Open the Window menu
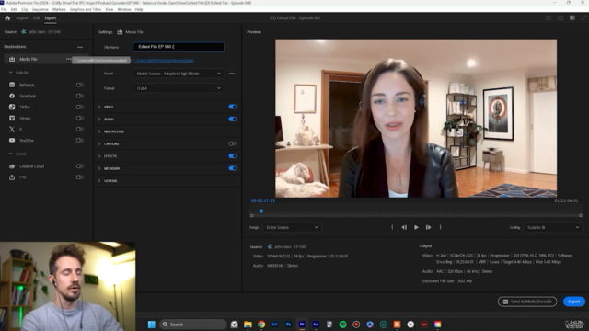589x331 pixels. tap(124, 9)
